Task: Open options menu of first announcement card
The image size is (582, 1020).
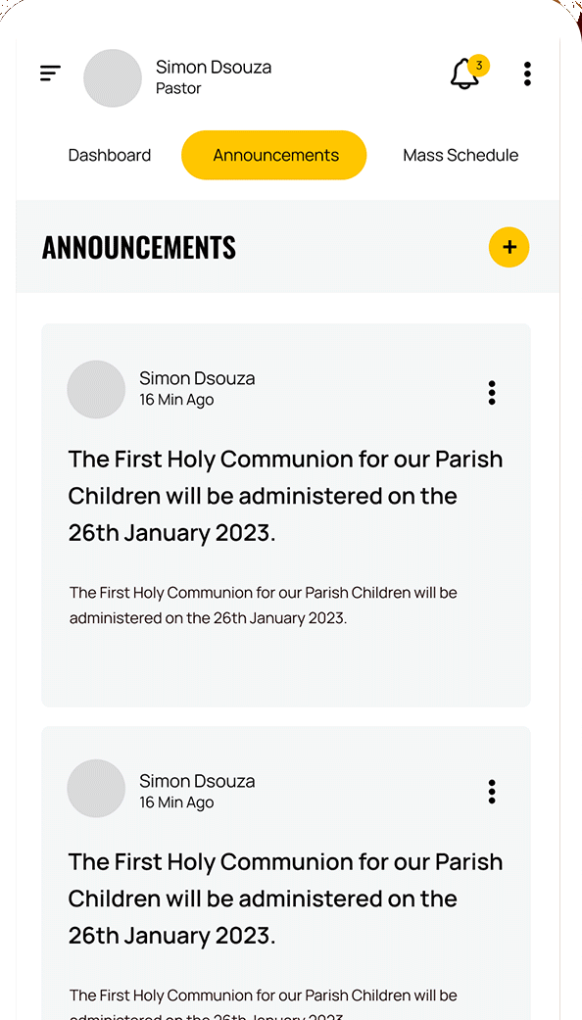Action: (492, 393)
